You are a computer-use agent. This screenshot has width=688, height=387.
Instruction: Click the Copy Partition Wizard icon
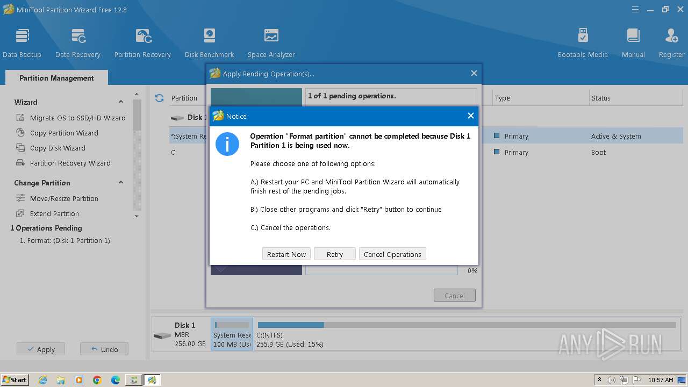[20, 133]
